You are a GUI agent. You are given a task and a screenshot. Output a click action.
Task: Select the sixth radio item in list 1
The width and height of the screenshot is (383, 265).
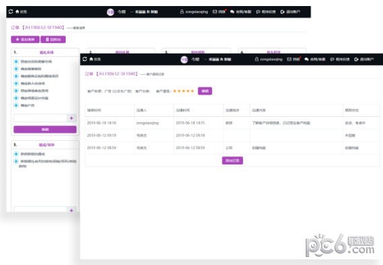click(16, 98)
